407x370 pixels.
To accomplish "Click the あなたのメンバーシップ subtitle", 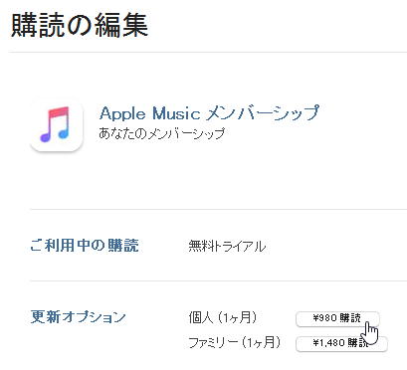I will coord(161,133).
